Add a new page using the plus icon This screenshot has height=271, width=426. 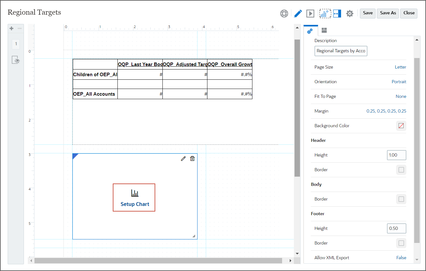click(x=11, y=28)
